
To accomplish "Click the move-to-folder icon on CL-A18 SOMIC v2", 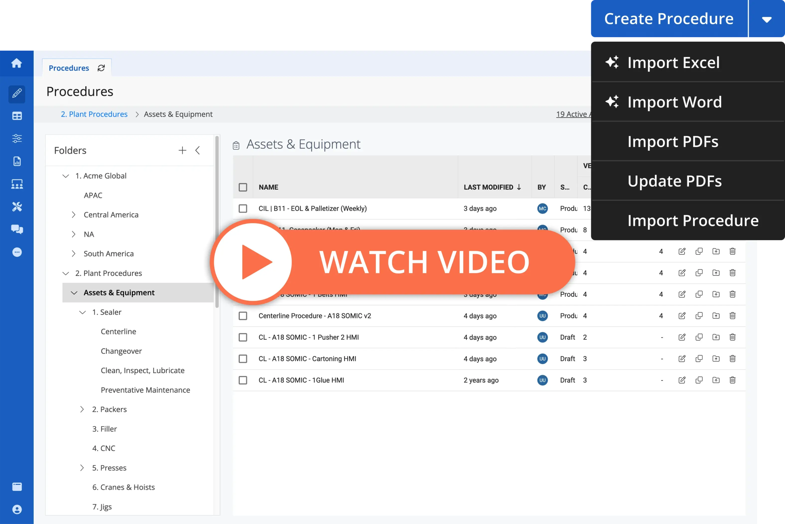I will 716,316.
